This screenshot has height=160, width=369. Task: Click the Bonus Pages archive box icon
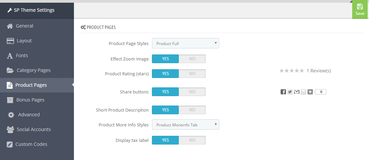click(x=10, y=100)
